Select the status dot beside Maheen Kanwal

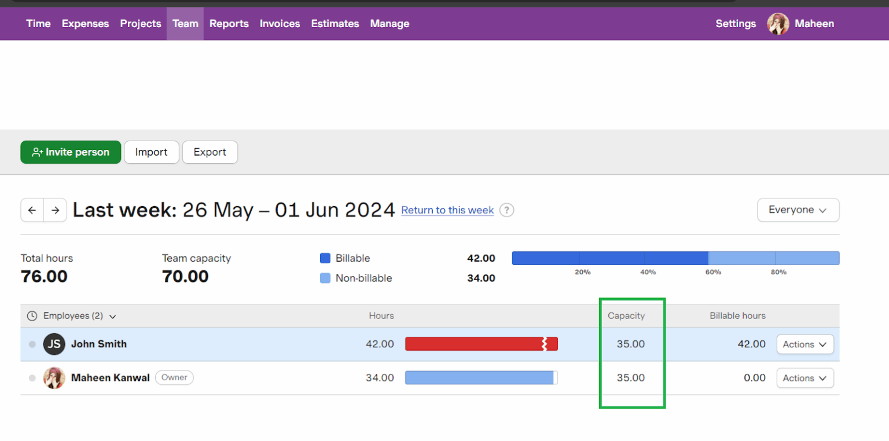pyautogui.click(x=32, y=377)
